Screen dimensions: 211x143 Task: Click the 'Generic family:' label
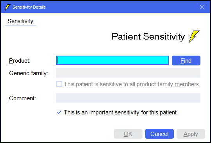tap(29, 73)
